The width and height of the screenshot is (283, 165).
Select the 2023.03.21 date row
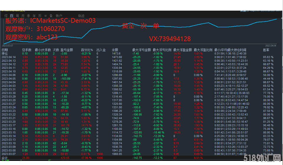tap(9, 118)
